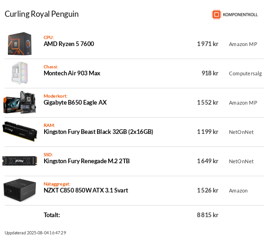This screenshot has width=268, height=239.
Task: Click NetOnNet store beside the RAM price
Action: point(241,132)
